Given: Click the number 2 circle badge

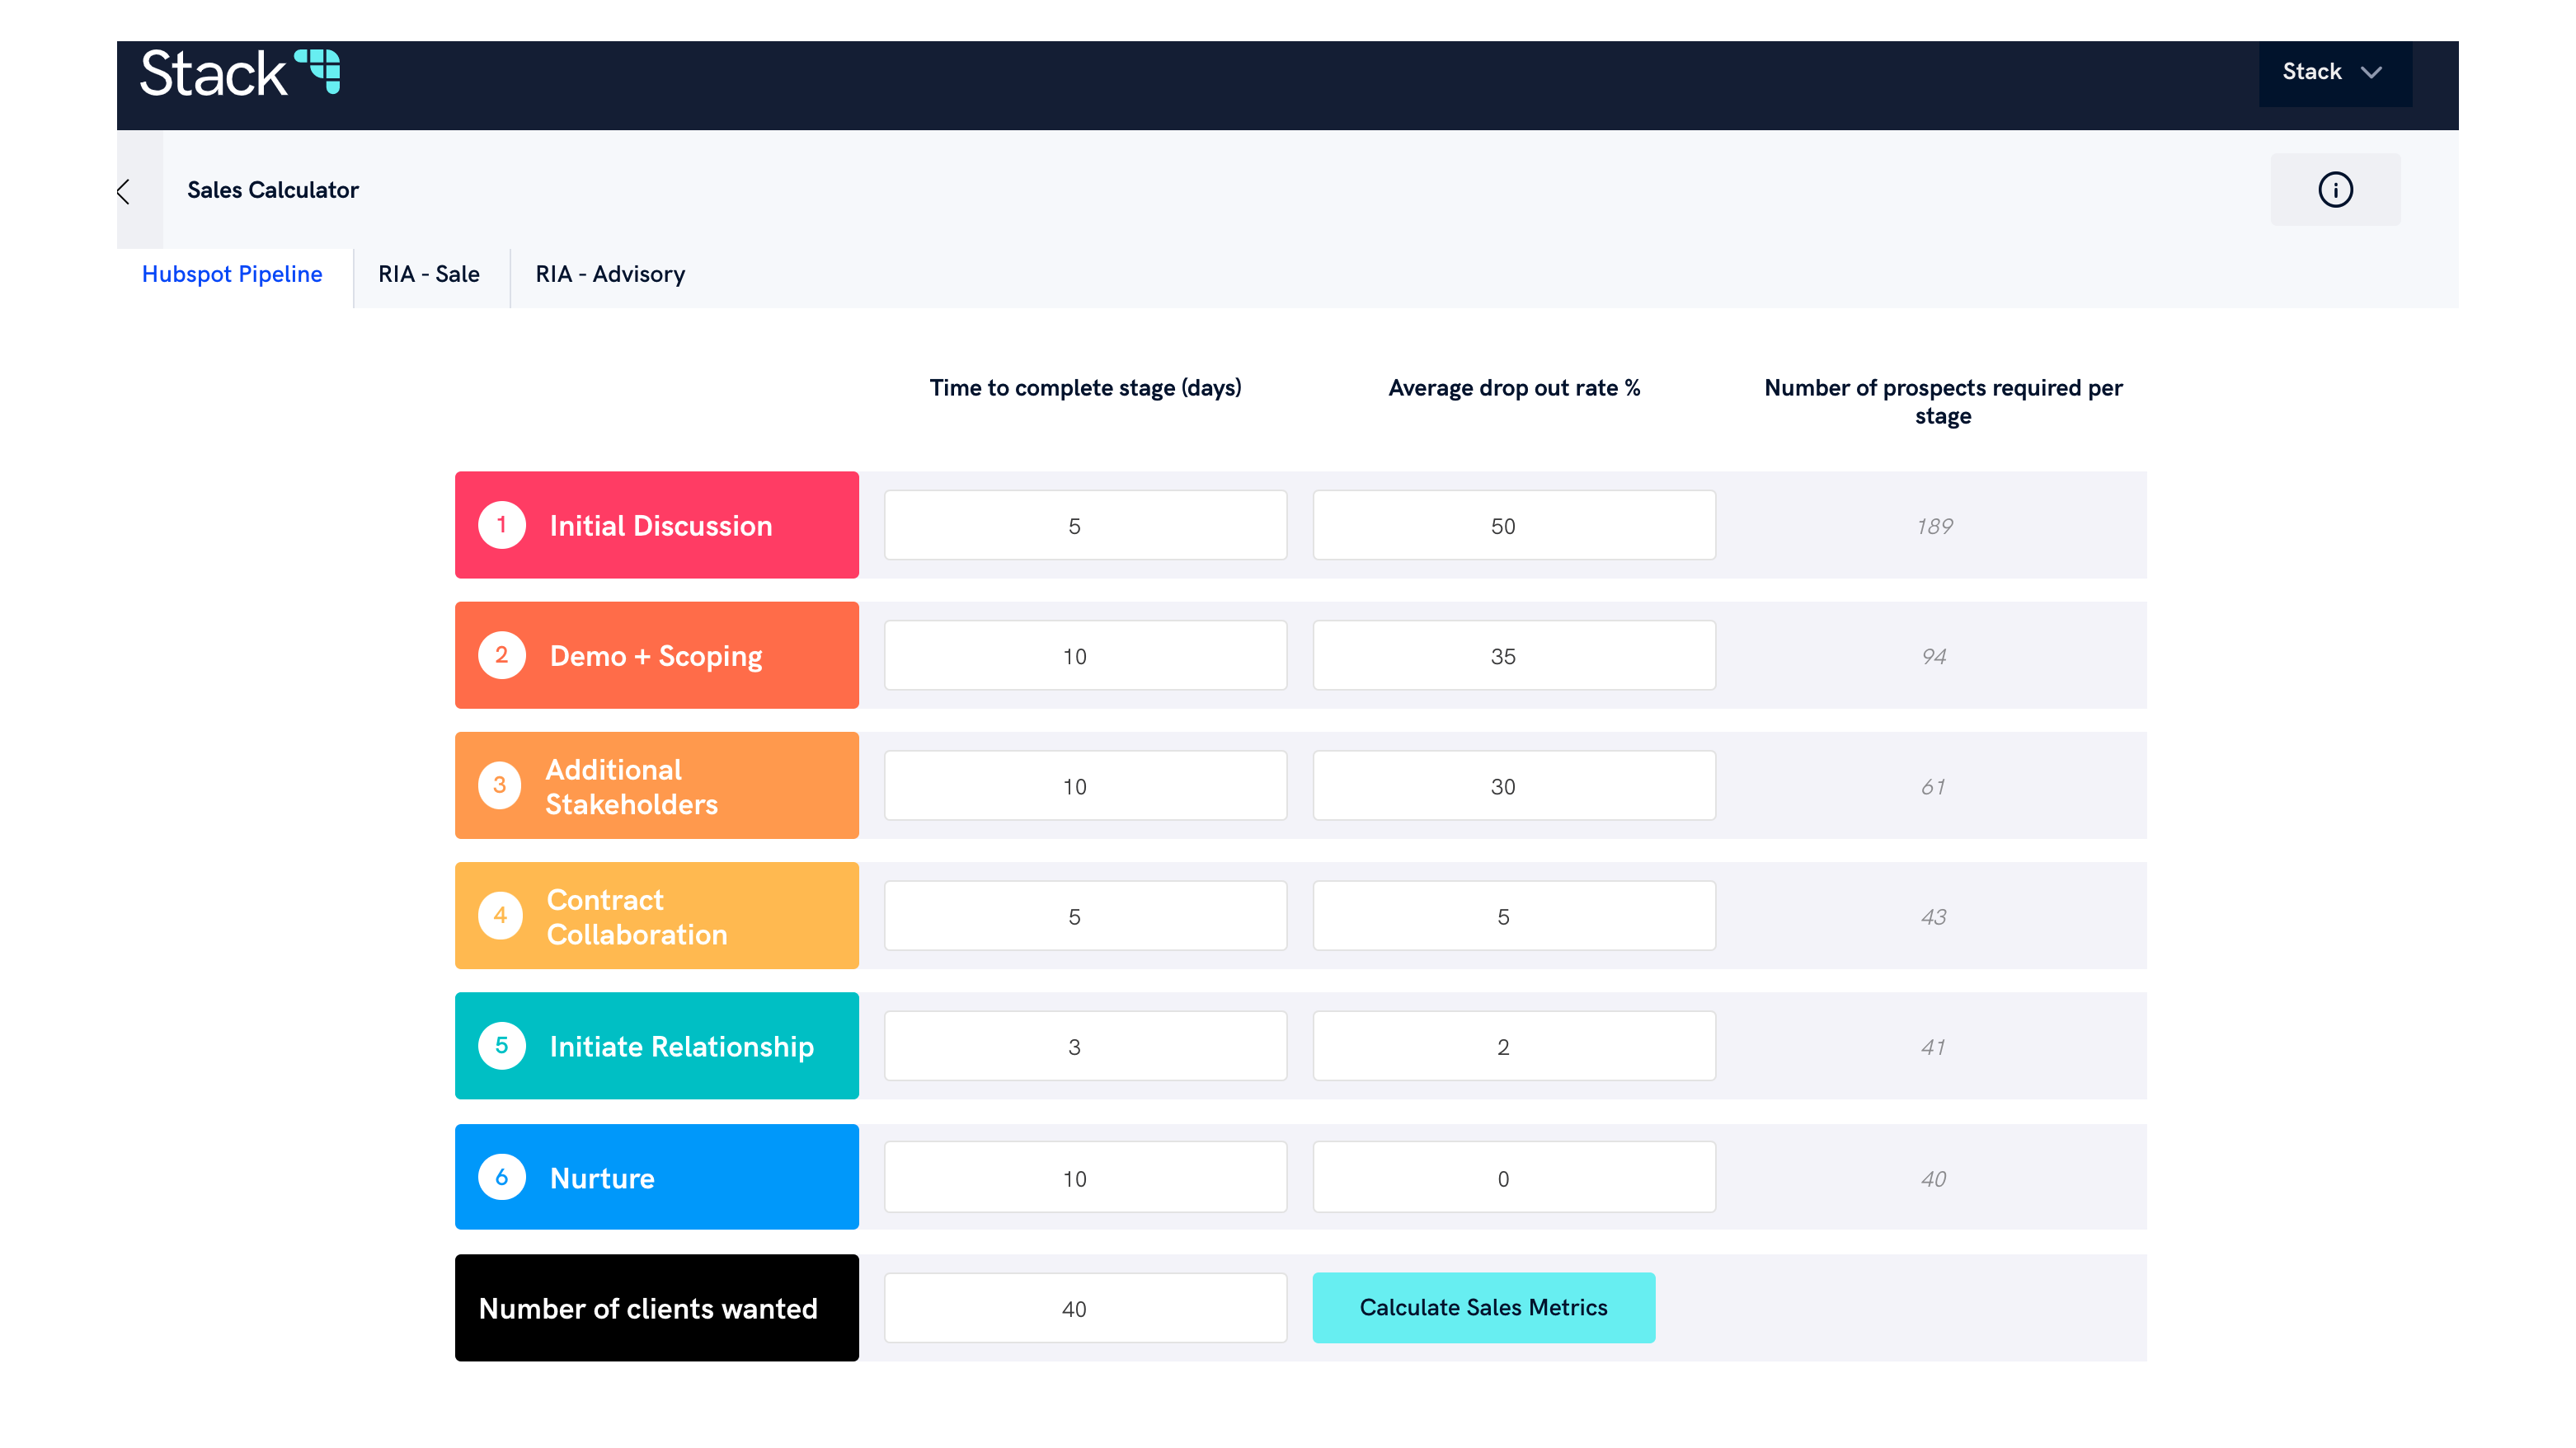Looking at the screenshot, I should [501, 655].
